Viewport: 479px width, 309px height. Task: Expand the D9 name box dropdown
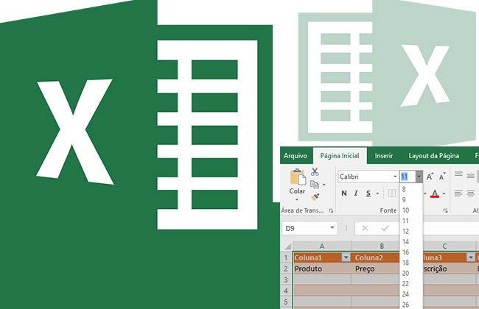[x=332, y=227]
